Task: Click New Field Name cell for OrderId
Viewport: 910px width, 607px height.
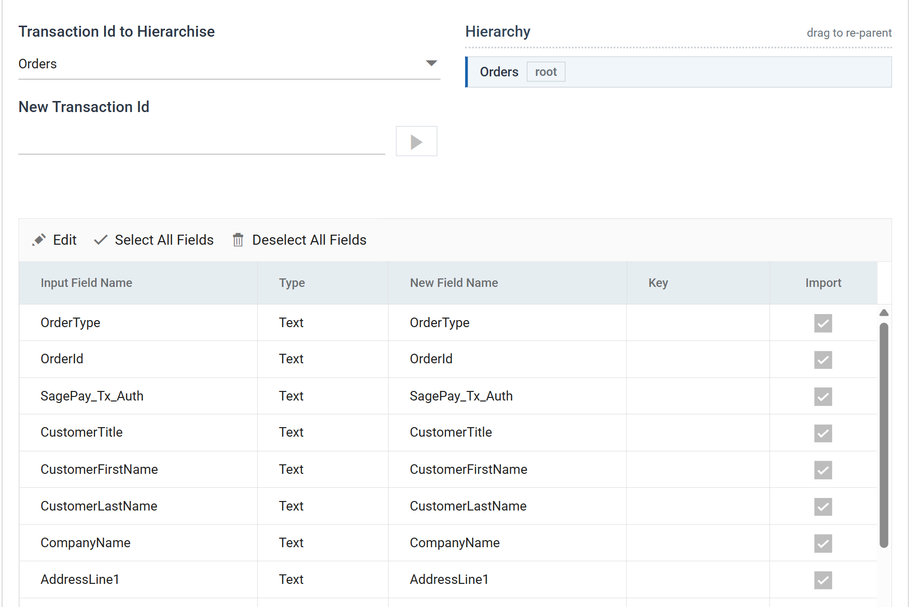Action: tap(507, 359)
